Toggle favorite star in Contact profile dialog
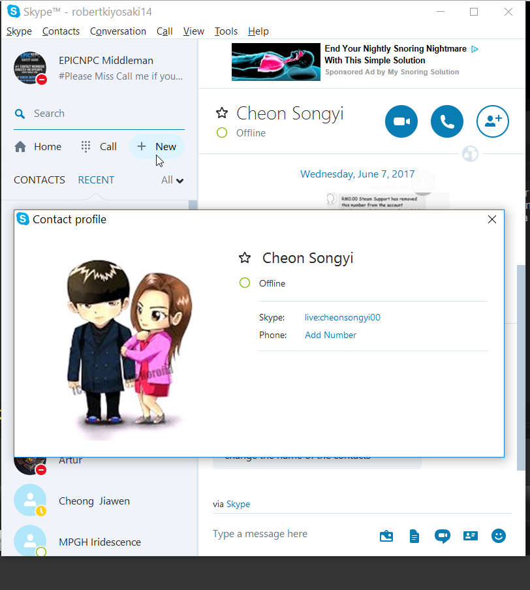Image resolution: width=530 pixels, height=590 pixels. tap(245, 258)
